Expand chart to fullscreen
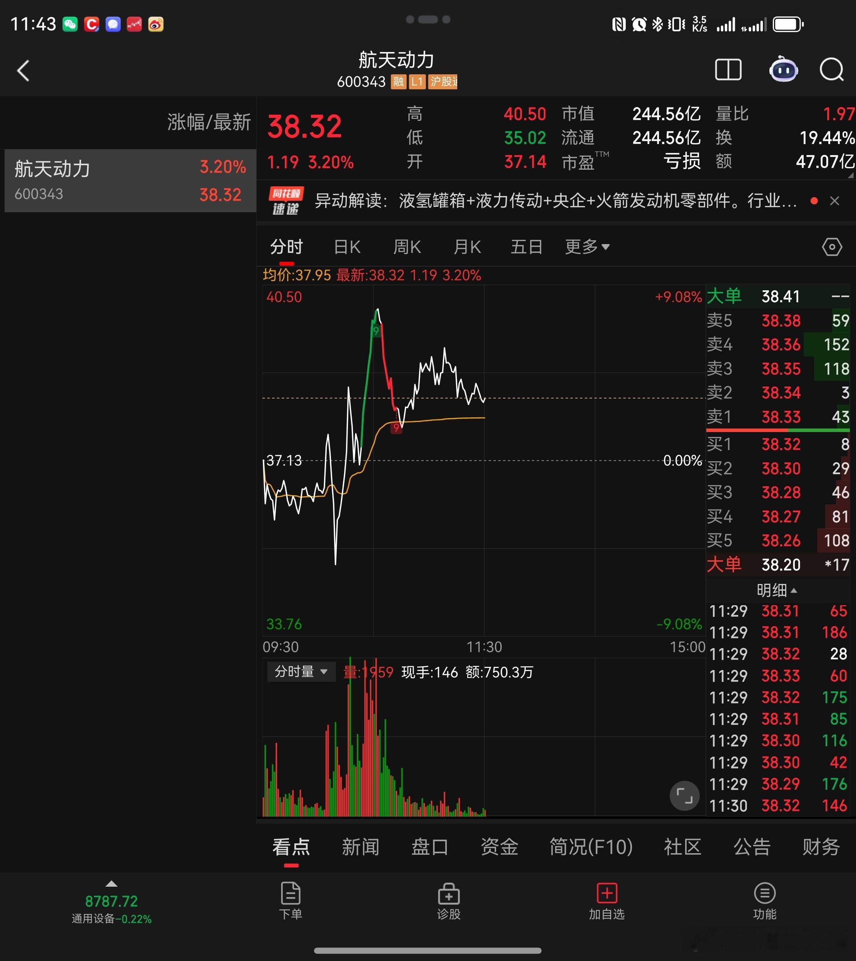The image size is (856, 961). (x=684, y=796)
